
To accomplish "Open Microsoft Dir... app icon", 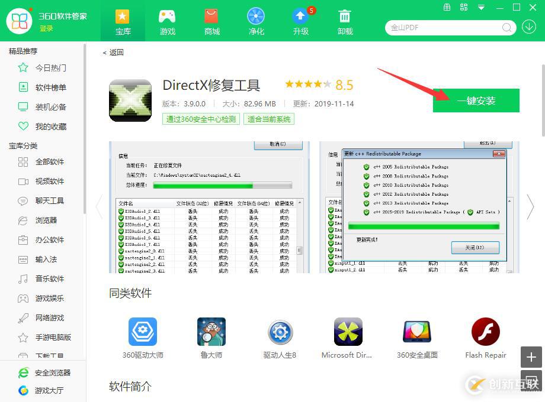I will 348,332.
